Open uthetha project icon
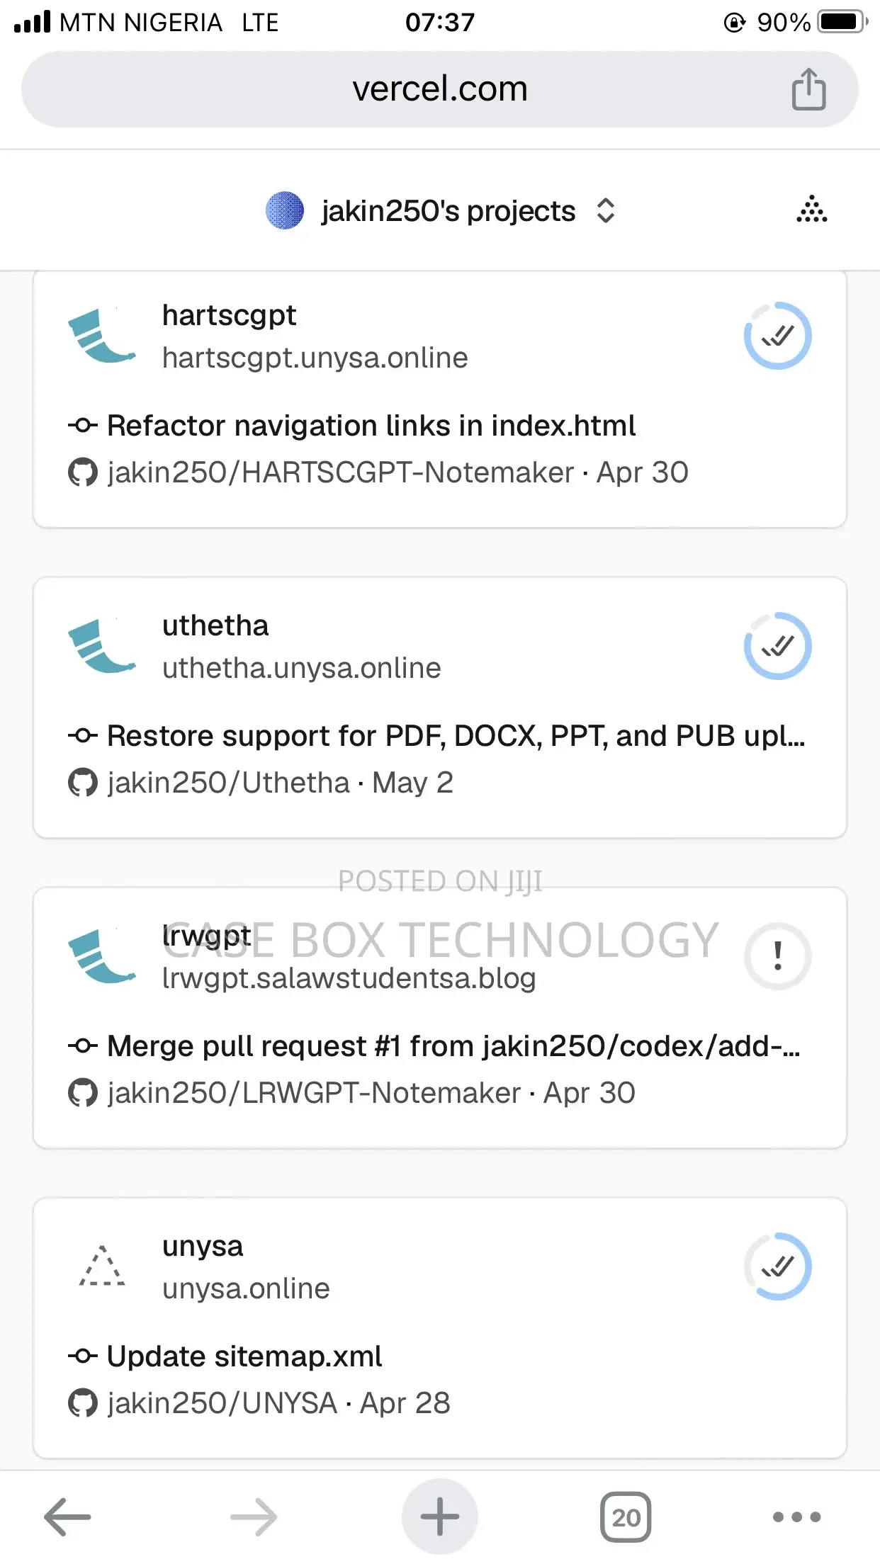Viewport: 880px width, 1564px height. click(101, 646)
